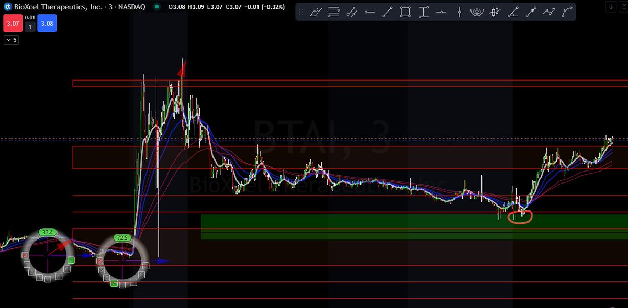
Task: Select the diagonal Trend Line tool
Action: click(x=387, y=12)
